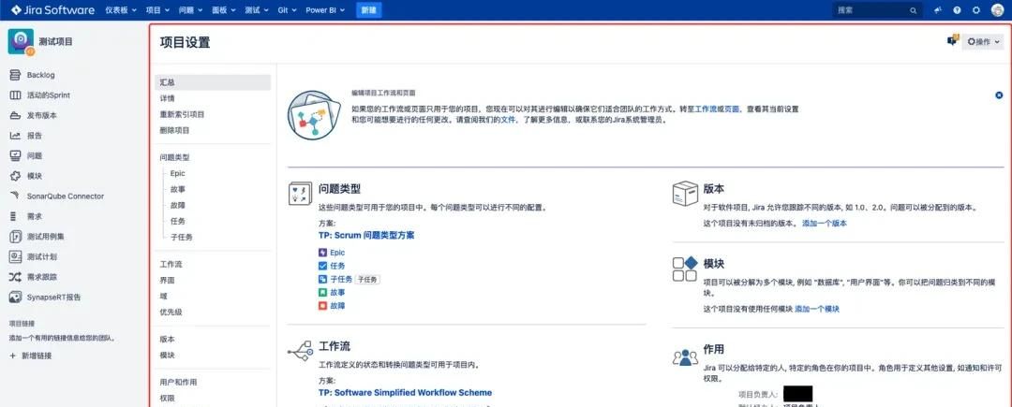Click the 需求 sidebar icon
Image resolution: width=1012 pixels, height=407 pixels.
point(15,216)
